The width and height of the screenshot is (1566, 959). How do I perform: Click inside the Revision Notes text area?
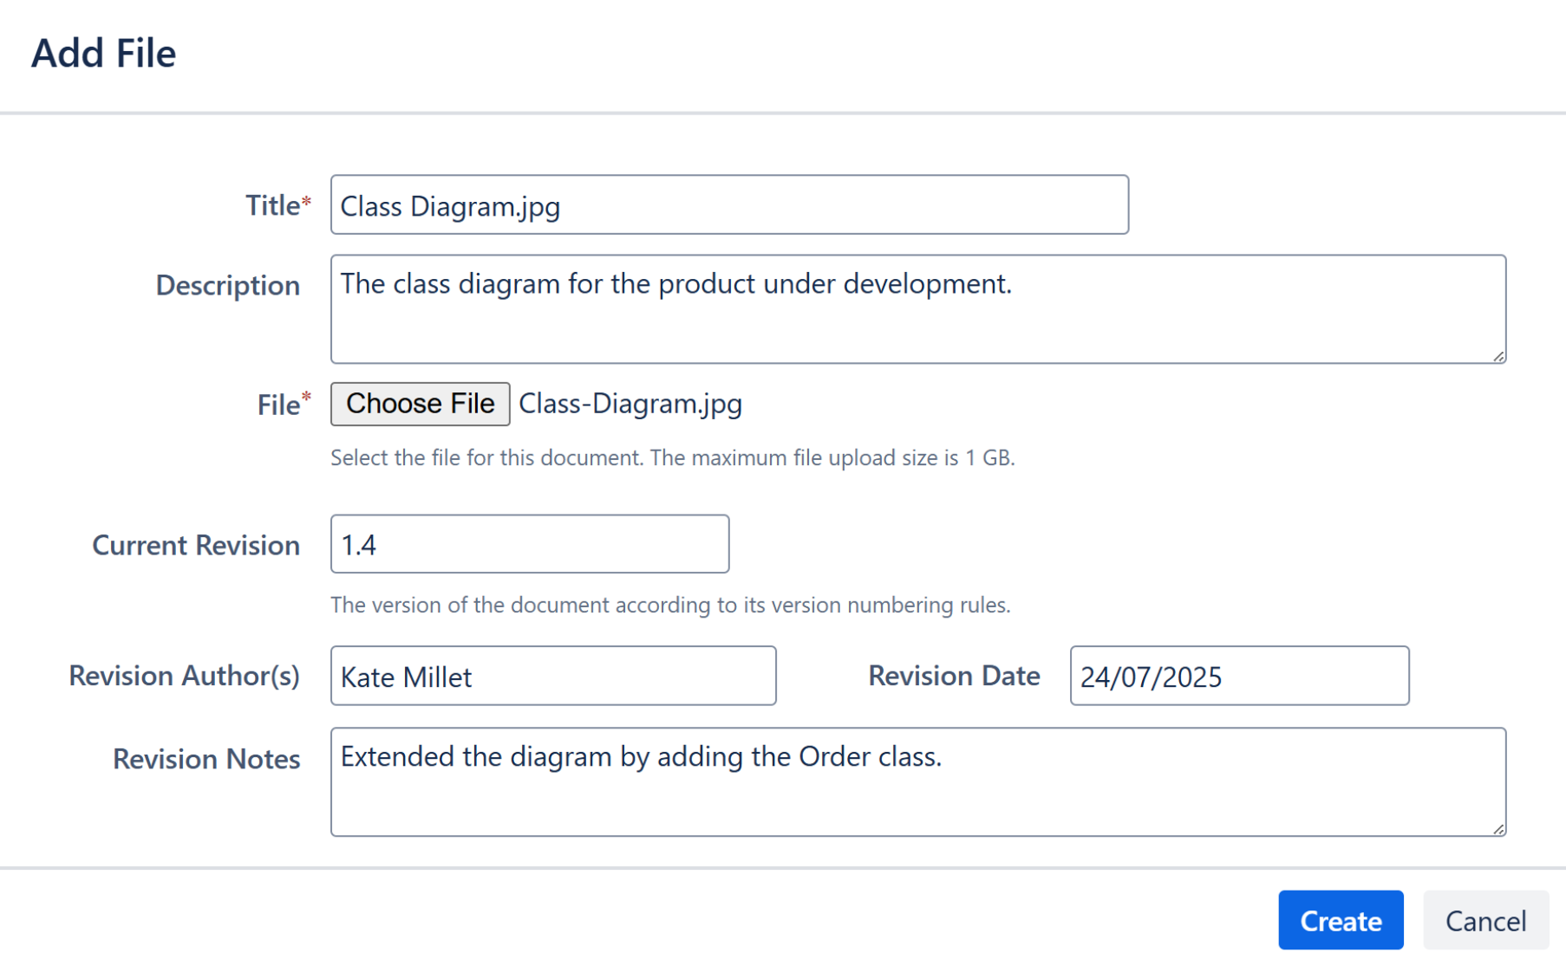[917, 782]
